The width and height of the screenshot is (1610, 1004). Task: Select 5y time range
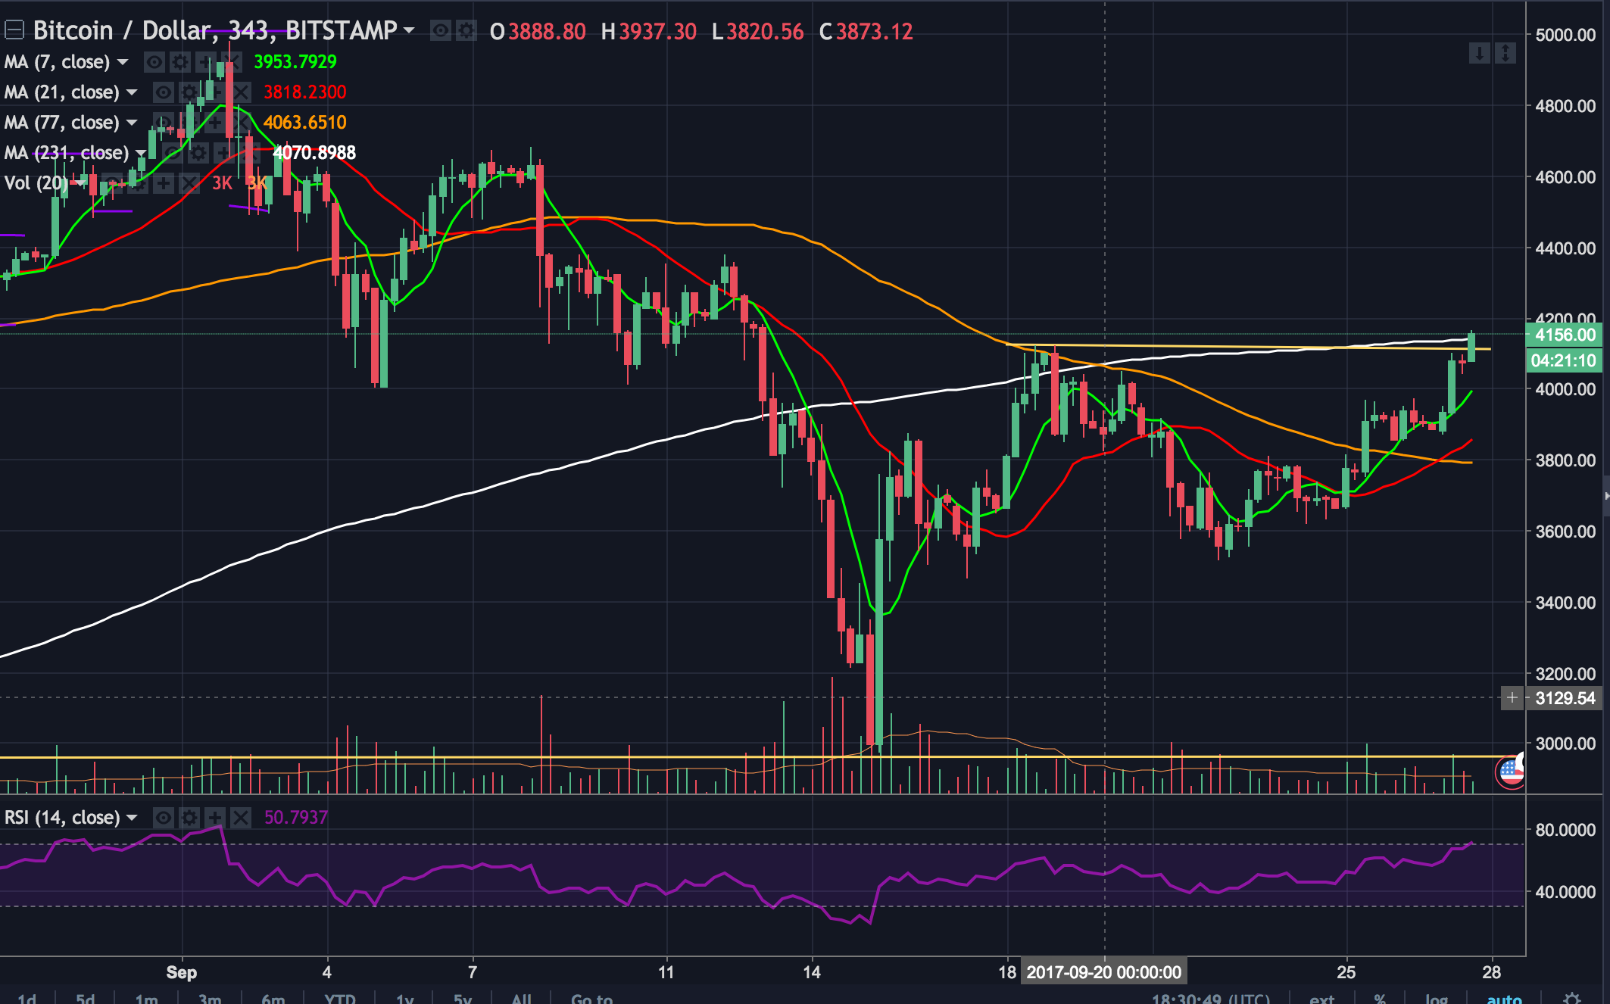[463, 999]
